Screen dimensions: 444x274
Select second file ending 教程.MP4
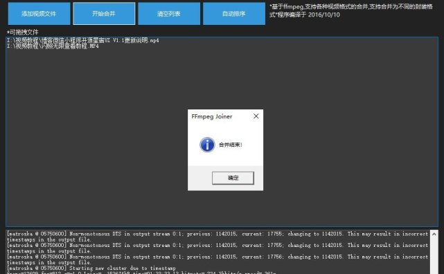[x=53, y=46]
